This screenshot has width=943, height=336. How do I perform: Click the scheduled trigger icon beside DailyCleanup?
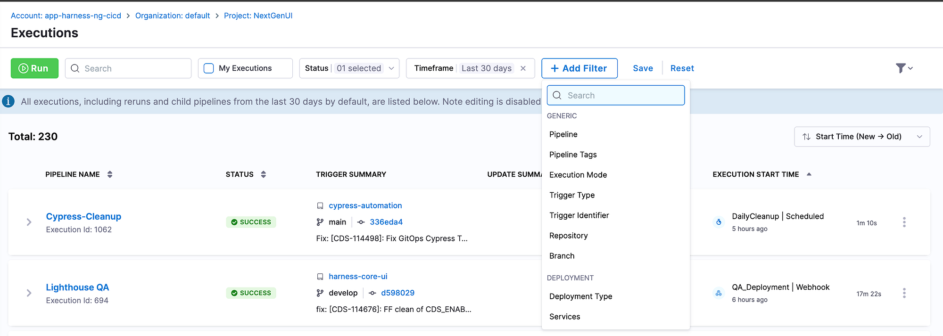(x=719, y=222)
